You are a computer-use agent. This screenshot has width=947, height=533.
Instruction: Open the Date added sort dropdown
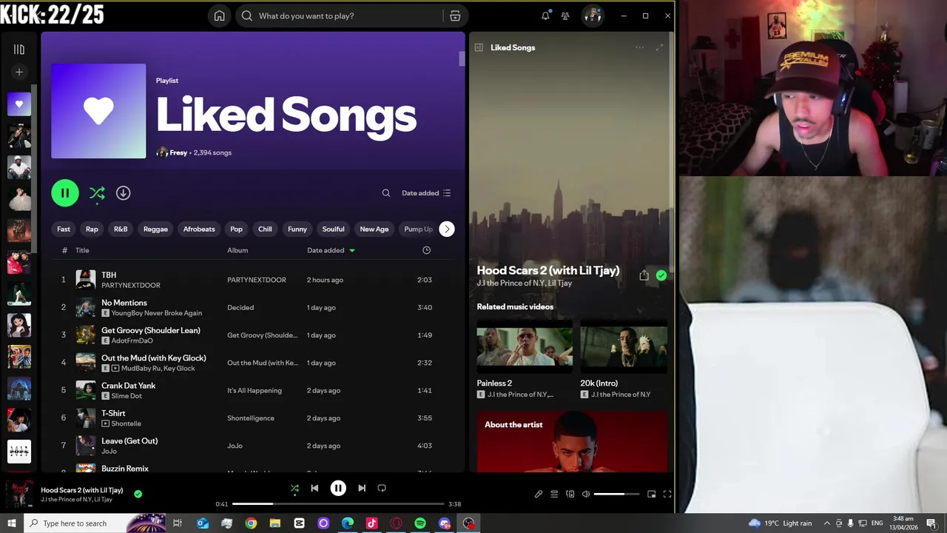[426, 193]
